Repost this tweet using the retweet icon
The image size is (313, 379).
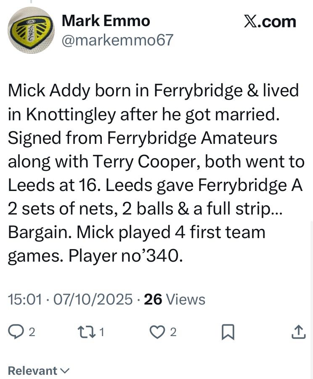[88, 332]
